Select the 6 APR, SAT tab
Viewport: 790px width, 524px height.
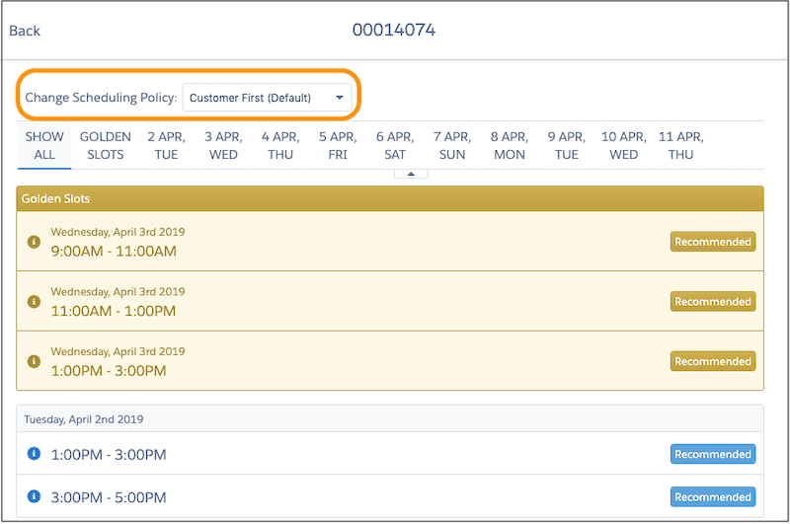[x=395, y=145]
